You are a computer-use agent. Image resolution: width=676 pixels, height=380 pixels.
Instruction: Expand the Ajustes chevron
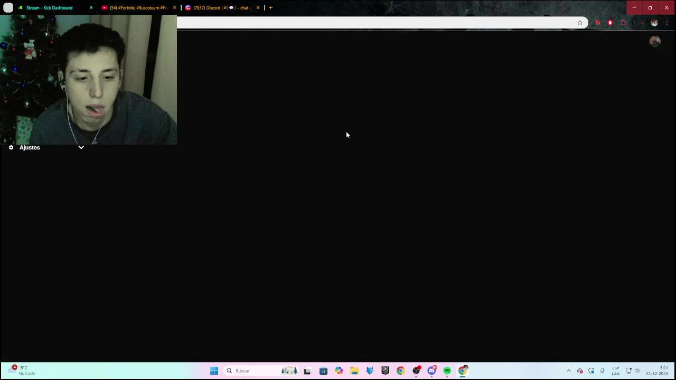tap(81, 148)
